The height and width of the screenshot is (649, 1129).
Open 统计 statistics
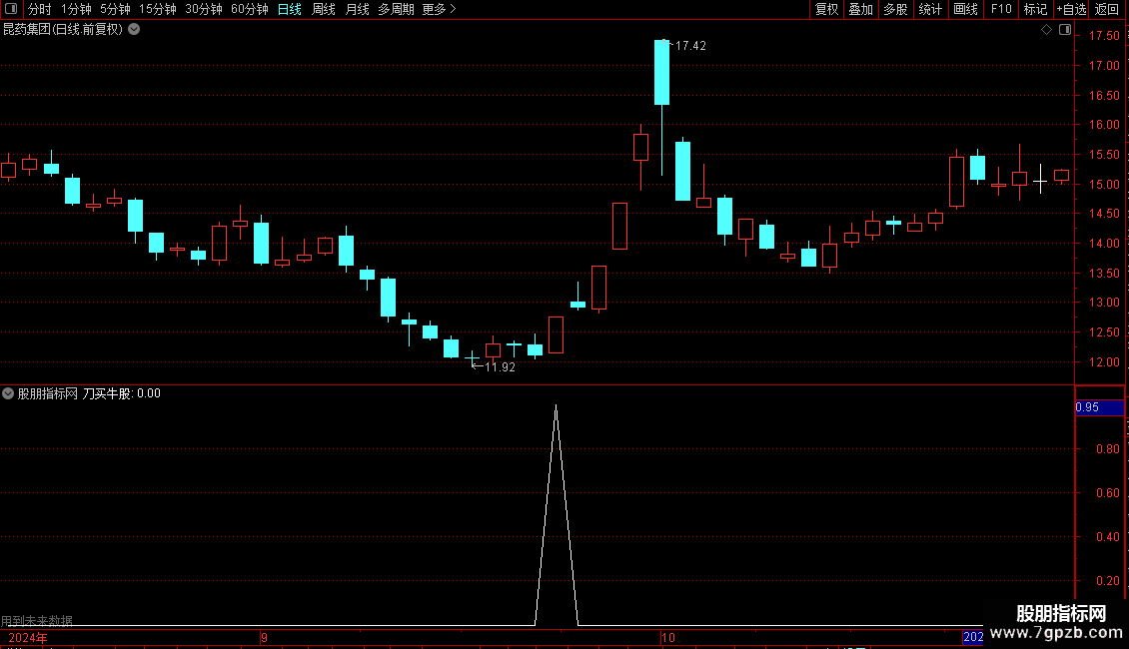[x=930, y=9]
